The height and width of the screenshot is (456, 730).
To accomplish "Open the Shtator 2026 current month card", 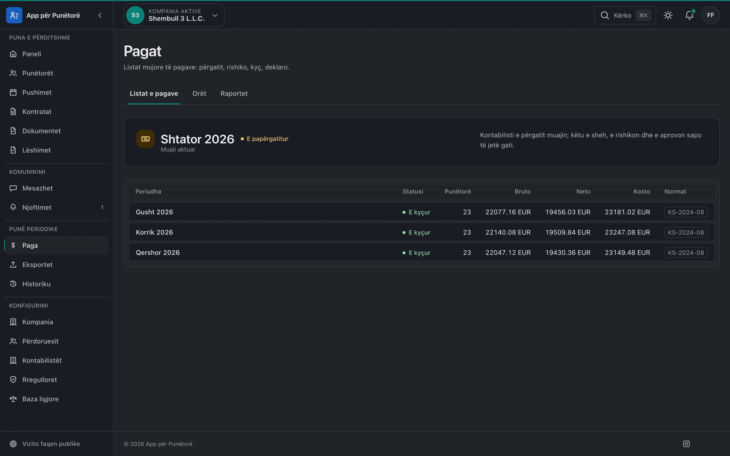I will [x=422, y=142].
